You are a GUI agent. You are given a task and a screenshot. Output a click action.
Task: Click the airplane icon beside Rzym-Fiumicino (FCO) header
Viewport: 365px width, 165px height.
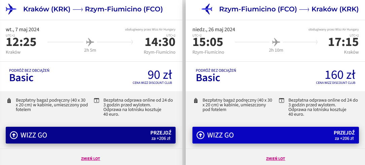click(207, 9)
